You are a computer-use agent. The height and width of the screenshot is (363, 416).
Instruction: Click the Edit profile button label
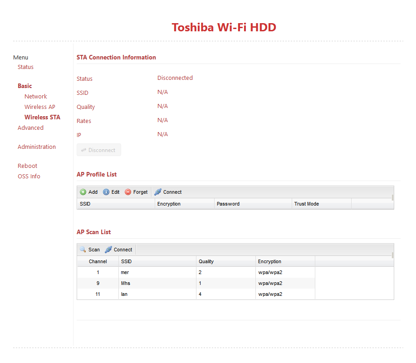tap(115, 192)
